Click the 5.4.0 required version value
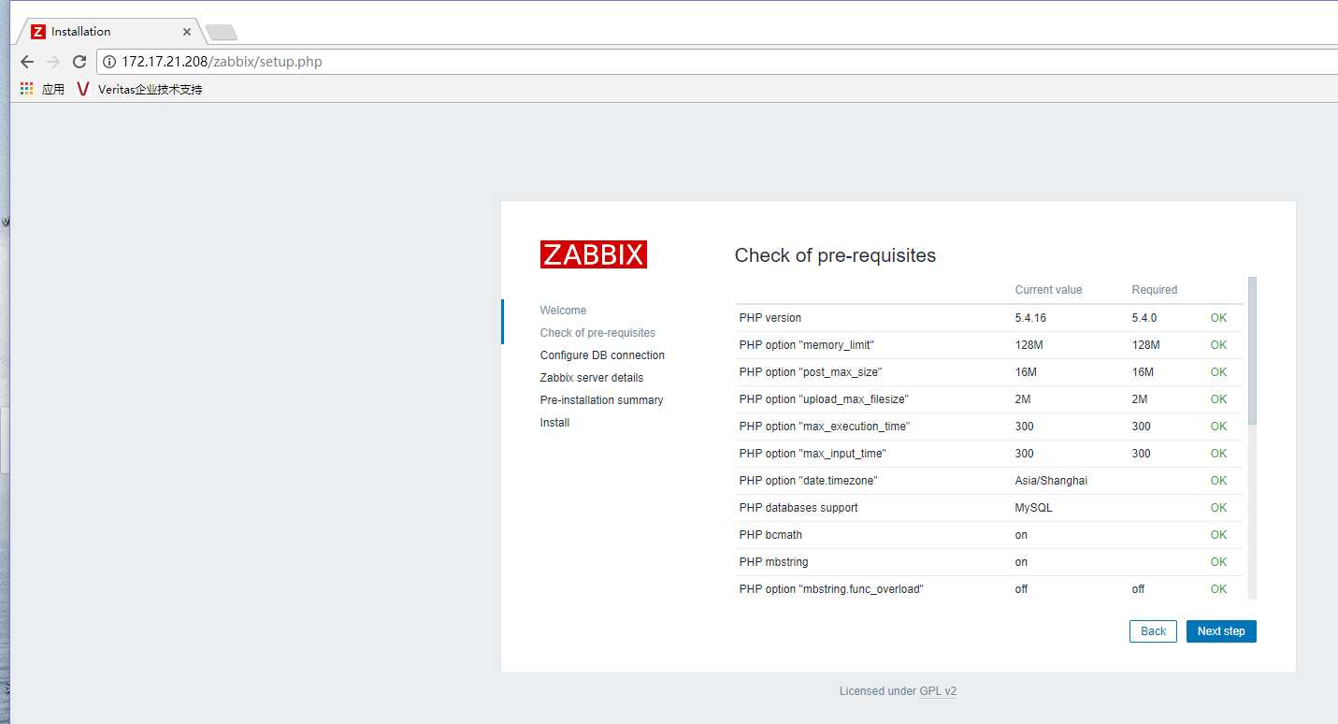Image resolution: width=1338 pixels, height=724 pixels. click(x=1144, y=318)
